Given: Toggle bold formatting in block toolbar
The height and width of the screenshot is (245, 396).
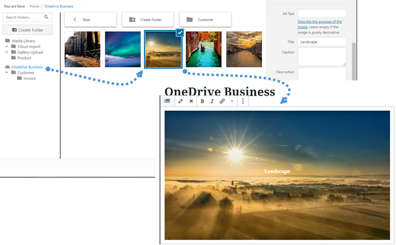Looking at the screenshot, I should click(x=203, y=101).
